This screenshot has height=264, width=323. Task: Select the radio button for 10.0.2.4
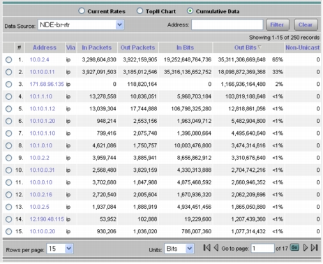[x=8, y=60]
